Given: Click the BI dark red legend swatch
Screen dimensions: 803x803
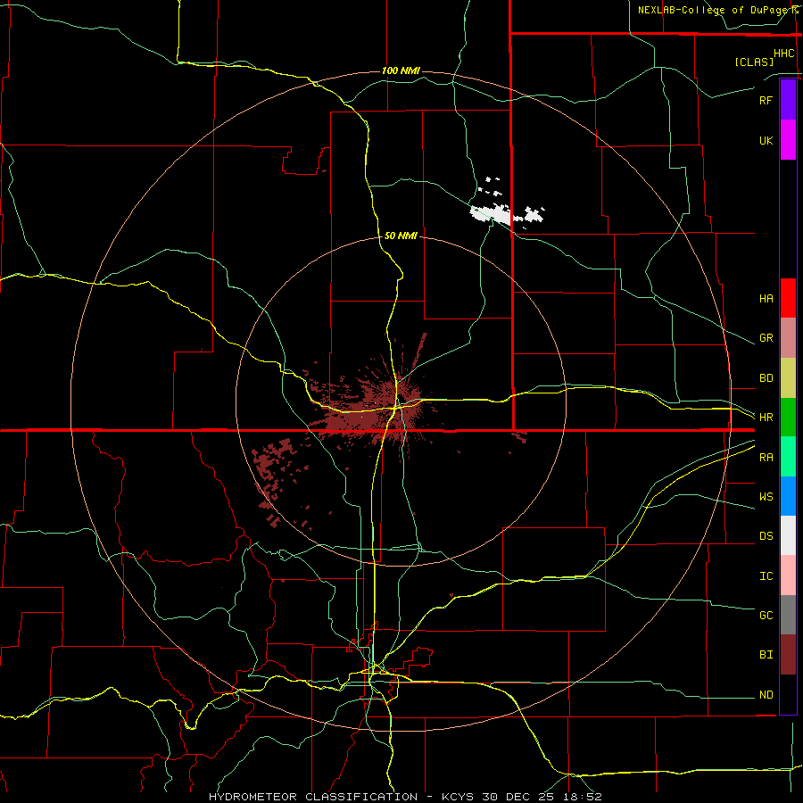Looking at the screenshot, I should point(788,655).
